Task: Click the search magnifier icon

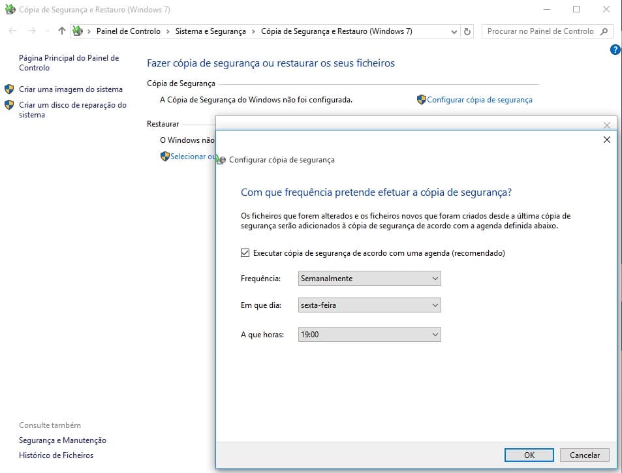Action: pos(604,31)
